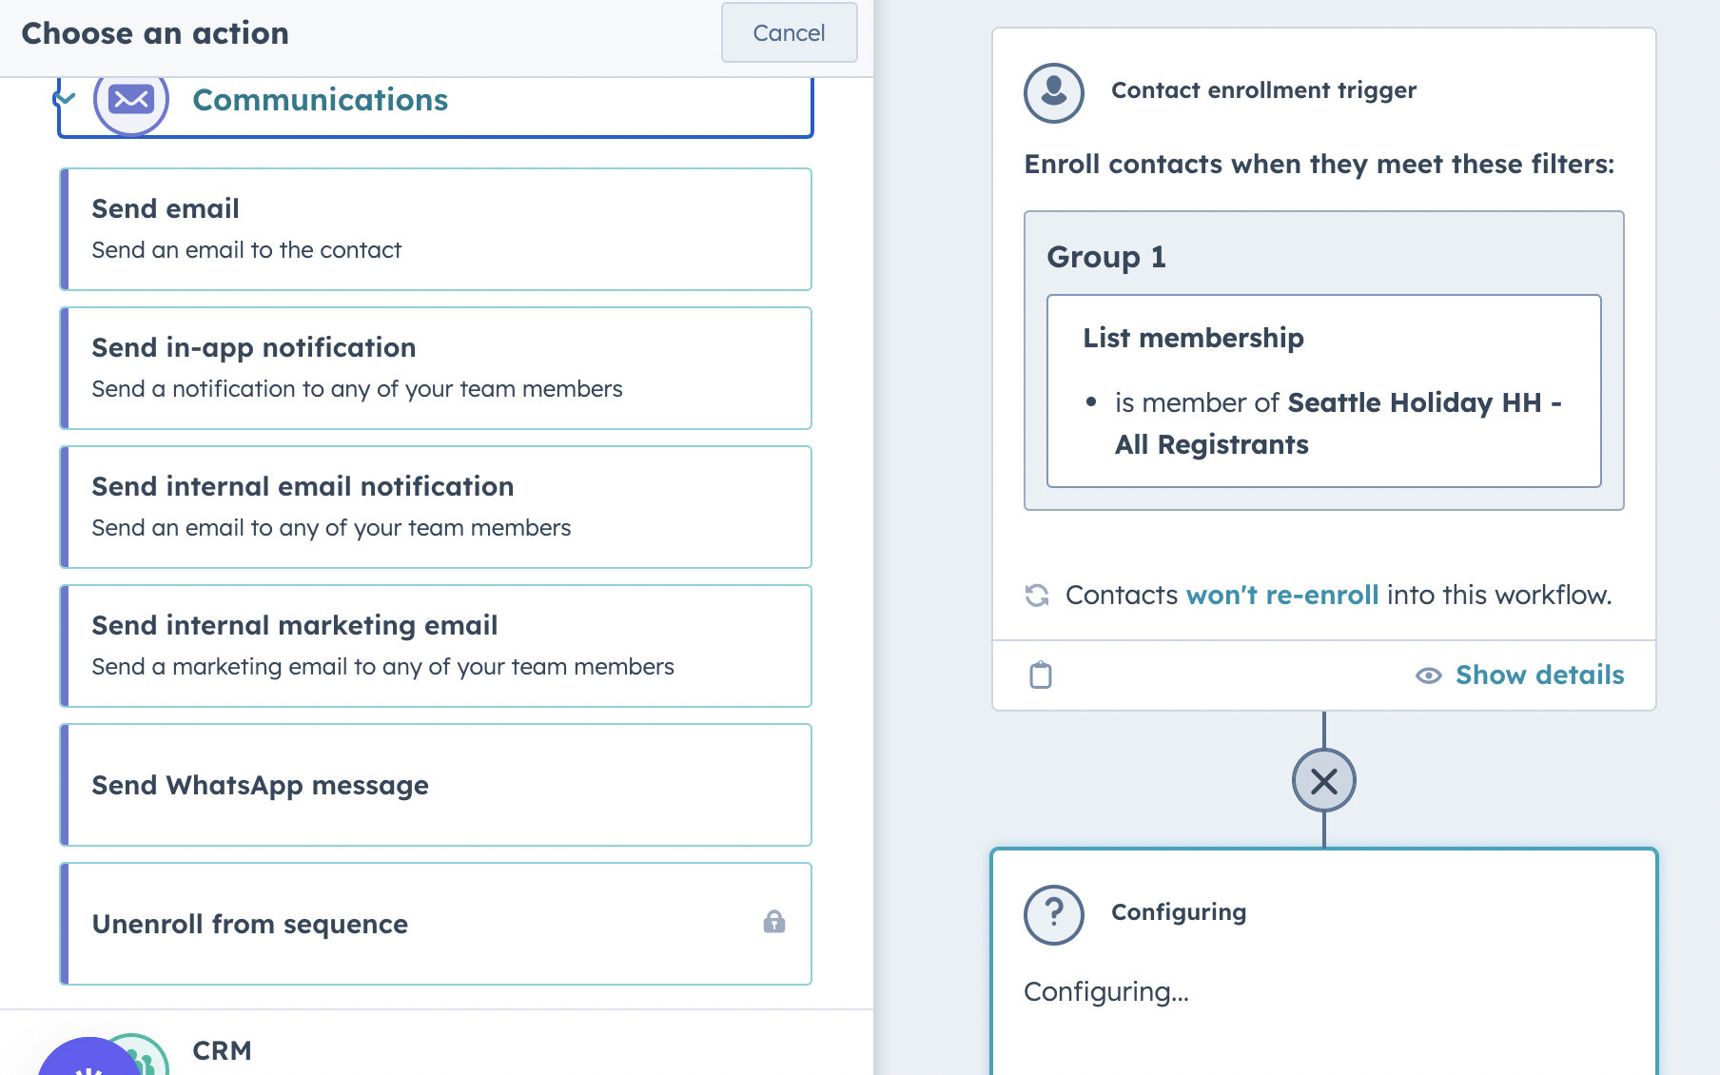Expand the CRM actions section
Screen dimensions: 1720x1075
222,1050
